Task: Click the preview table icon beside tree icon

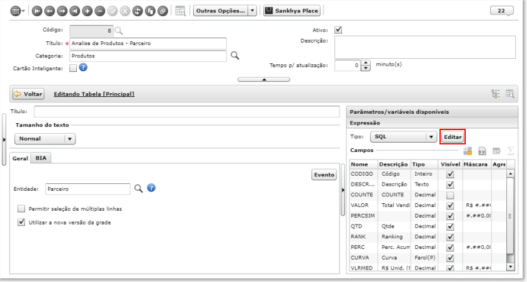Action: pos(510,94)
